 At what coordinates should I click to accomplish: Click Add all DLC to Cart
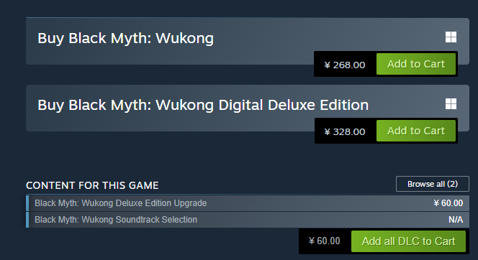click(x=408, y=241)
